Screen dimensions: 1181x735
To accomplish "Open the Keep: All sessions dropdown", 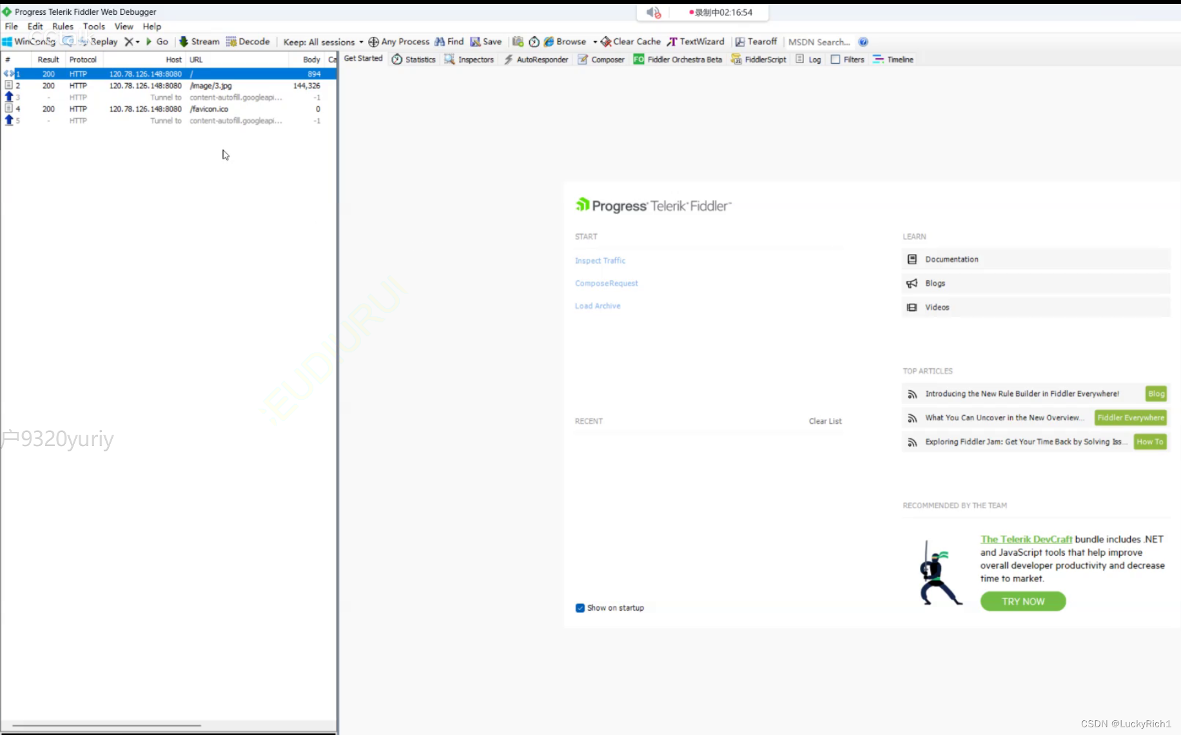I will pyautogui.click(x=323, y=42).
